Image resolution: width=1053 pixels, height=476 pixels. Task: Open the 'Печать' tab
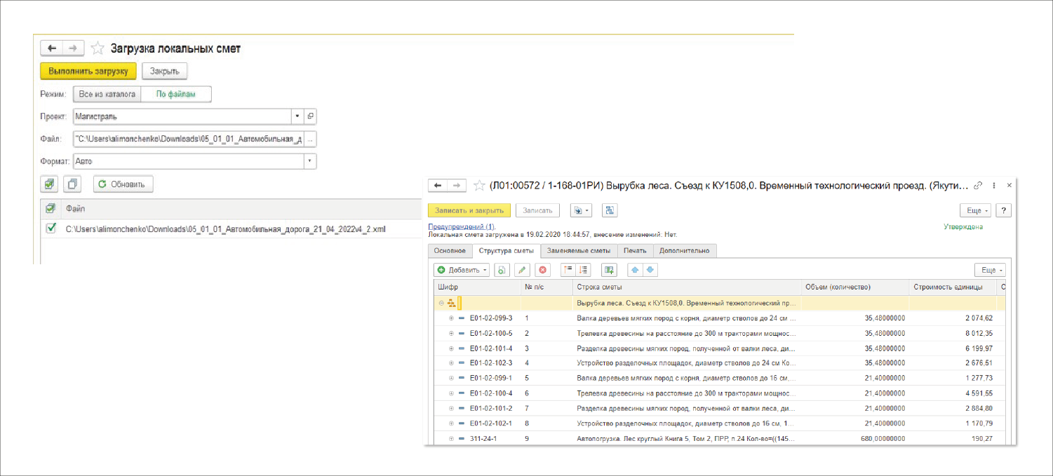click(x=636, y=251)
